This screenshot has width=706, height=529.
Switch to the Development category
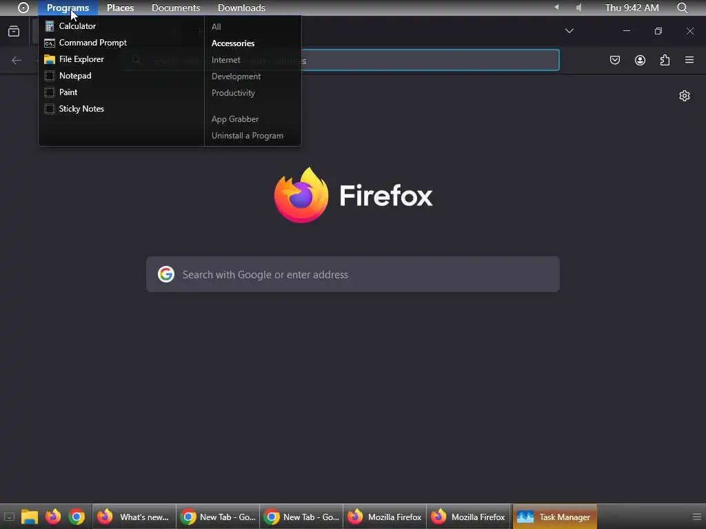coord(236,76)
